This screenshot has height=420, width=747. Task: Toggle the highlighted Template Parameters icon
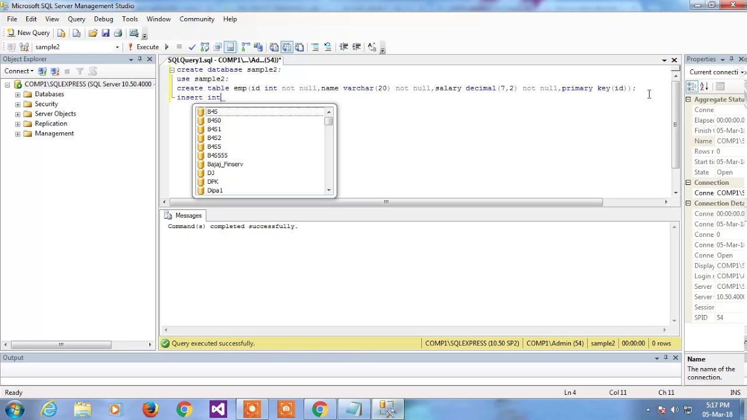coord(230,47)
